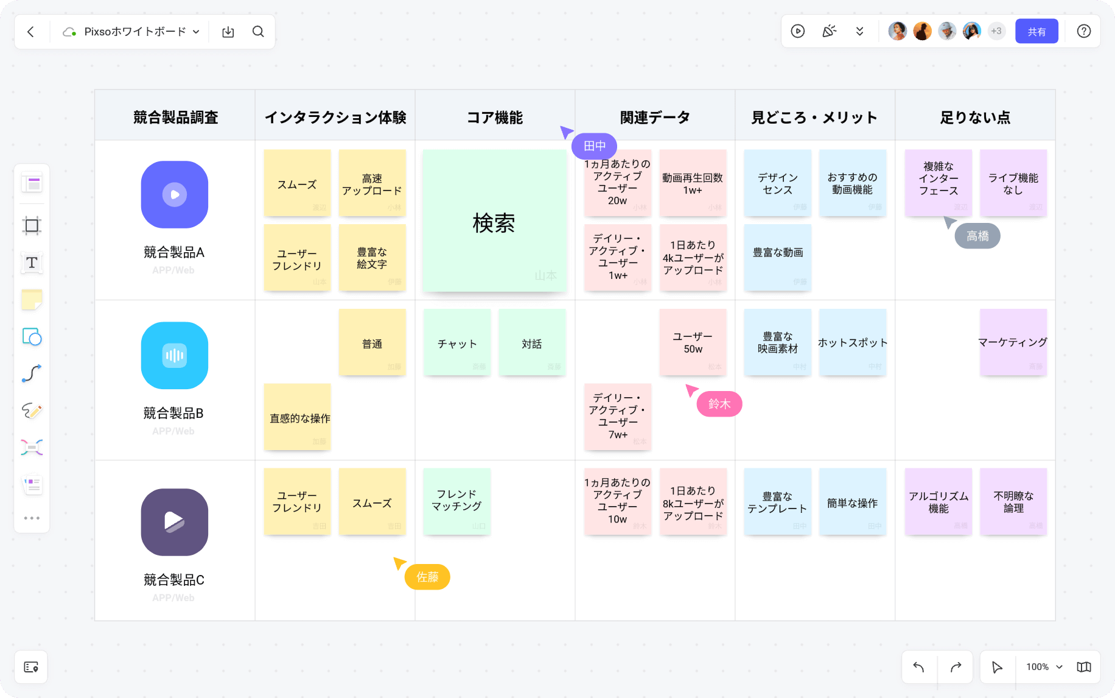Click the 競合製品C purple play icon
Viewport: 1115px width, 698px height.
(x=175, y=522)
